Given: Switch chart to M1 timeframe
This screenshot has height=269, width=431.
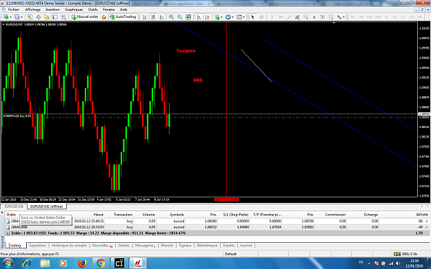Looking at the screenshot, I should pos(352,17).
